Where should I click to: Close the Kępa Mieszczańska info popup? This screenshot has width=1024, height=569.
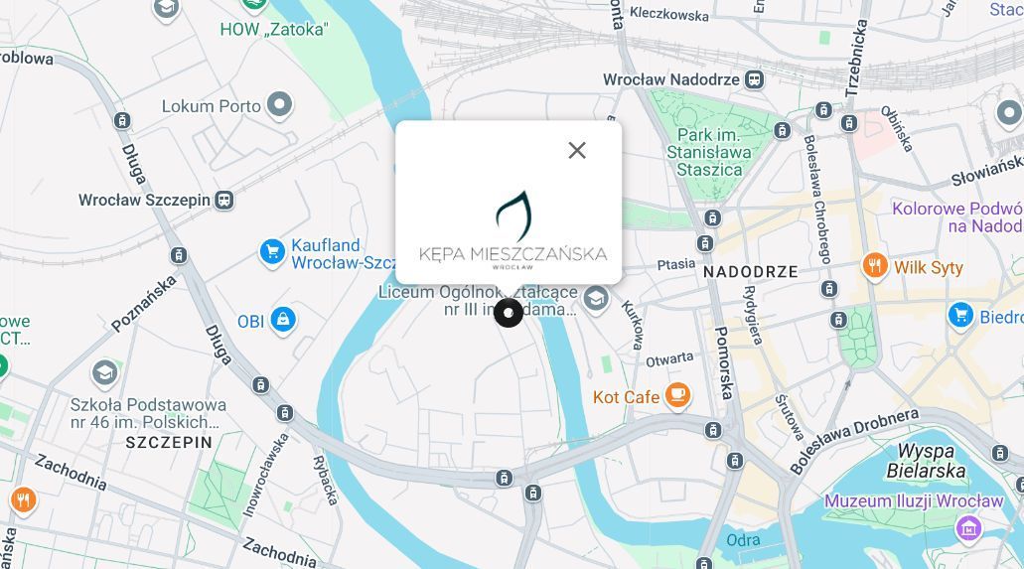577,150
